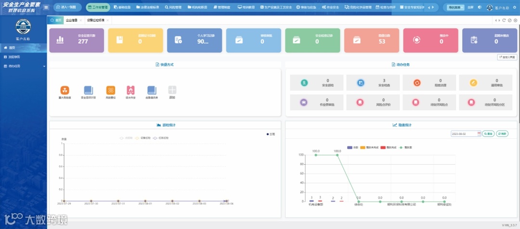Open the 培训教育 menu

pos(246,7)
